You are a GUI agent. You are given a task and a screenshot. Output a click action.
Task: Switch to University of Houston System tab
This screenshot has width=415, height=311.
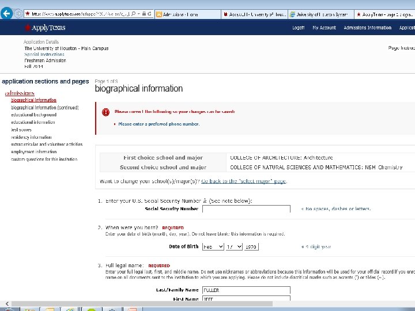pyautogui.click(x=321, y=14)
